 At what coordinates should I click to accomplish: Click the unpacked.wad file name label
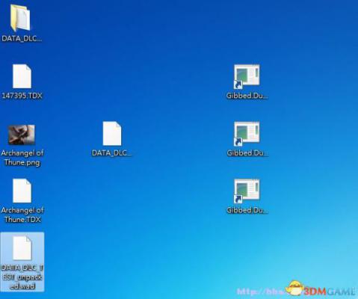click(22, 277)
